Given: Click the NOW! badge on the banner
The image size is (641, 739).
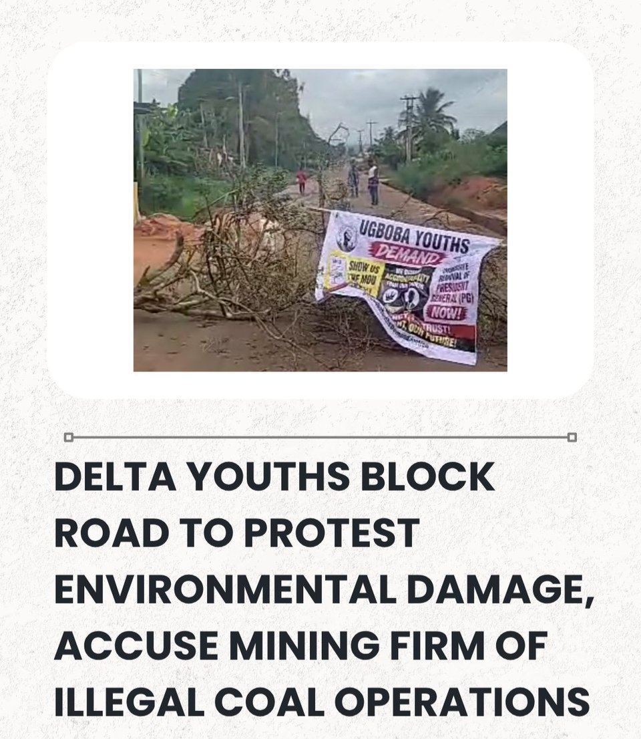Looking at the screenshot, I should pos(446,313).
